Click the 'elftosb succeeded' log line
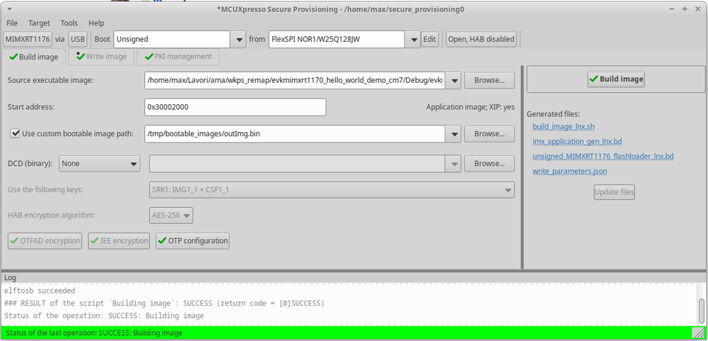 [x=40, y=291]
